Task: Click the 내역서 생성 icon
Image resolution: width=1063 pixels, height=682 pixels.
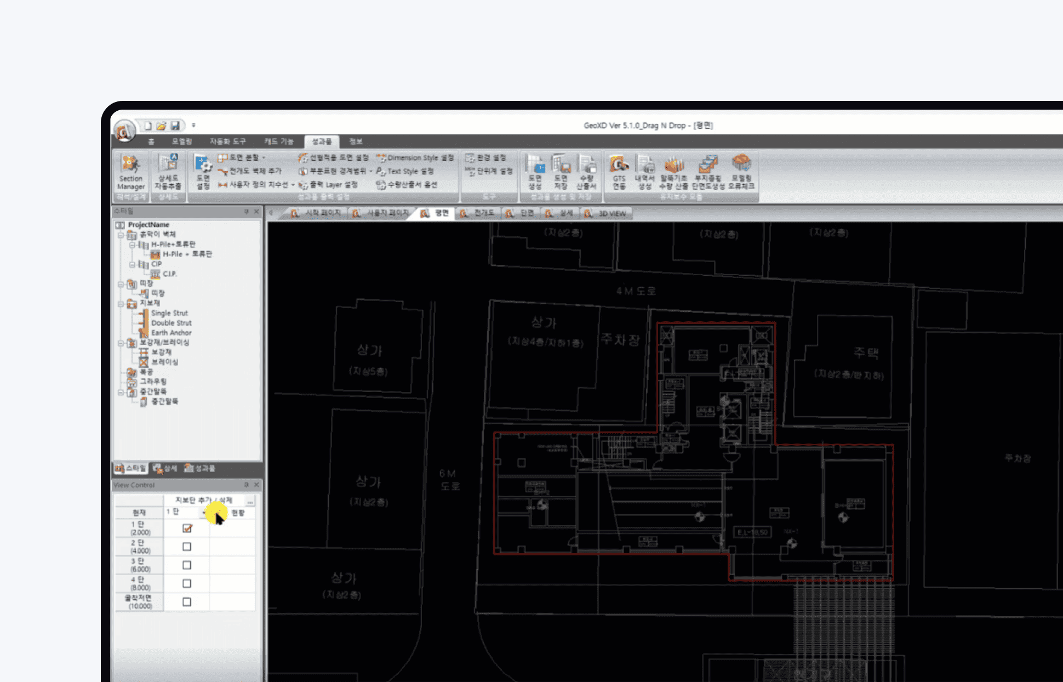Action: click(x=645, y=172)
